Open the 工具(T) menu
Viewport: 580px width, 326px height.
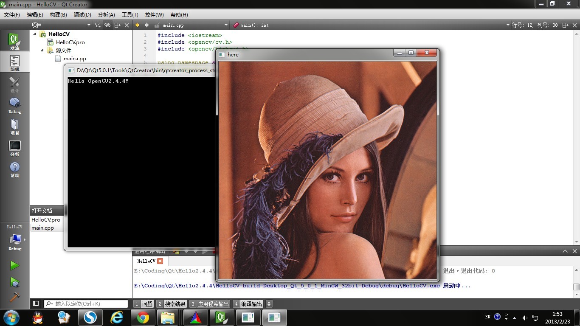coord(130,15)
